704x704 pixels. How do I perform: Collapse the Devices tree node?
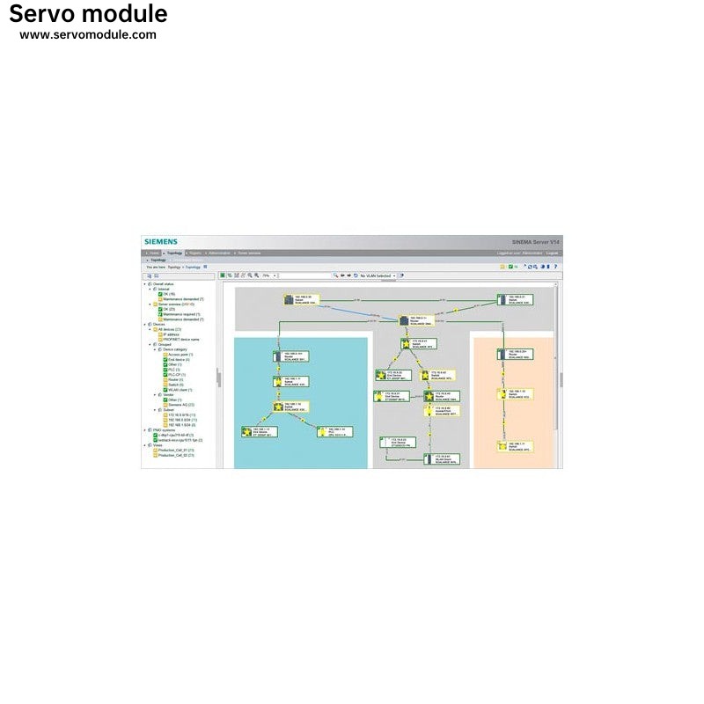tap(145, 324)
